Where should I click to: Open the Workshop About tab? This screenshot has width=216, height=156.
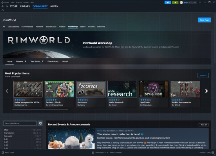coord(65,61)
